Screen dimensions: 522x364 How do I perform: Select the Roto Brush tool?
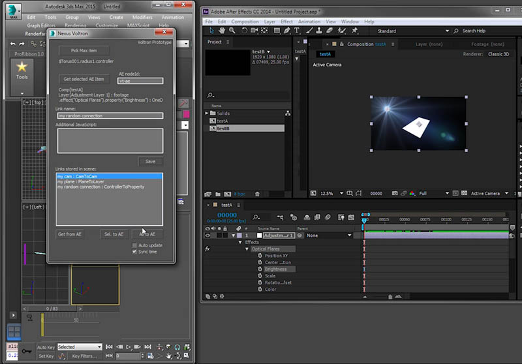[341, 31]
